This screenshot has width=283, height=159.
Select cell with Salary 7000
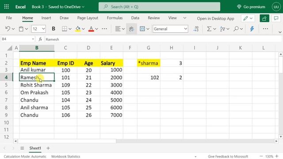click(x=111, y=115)
